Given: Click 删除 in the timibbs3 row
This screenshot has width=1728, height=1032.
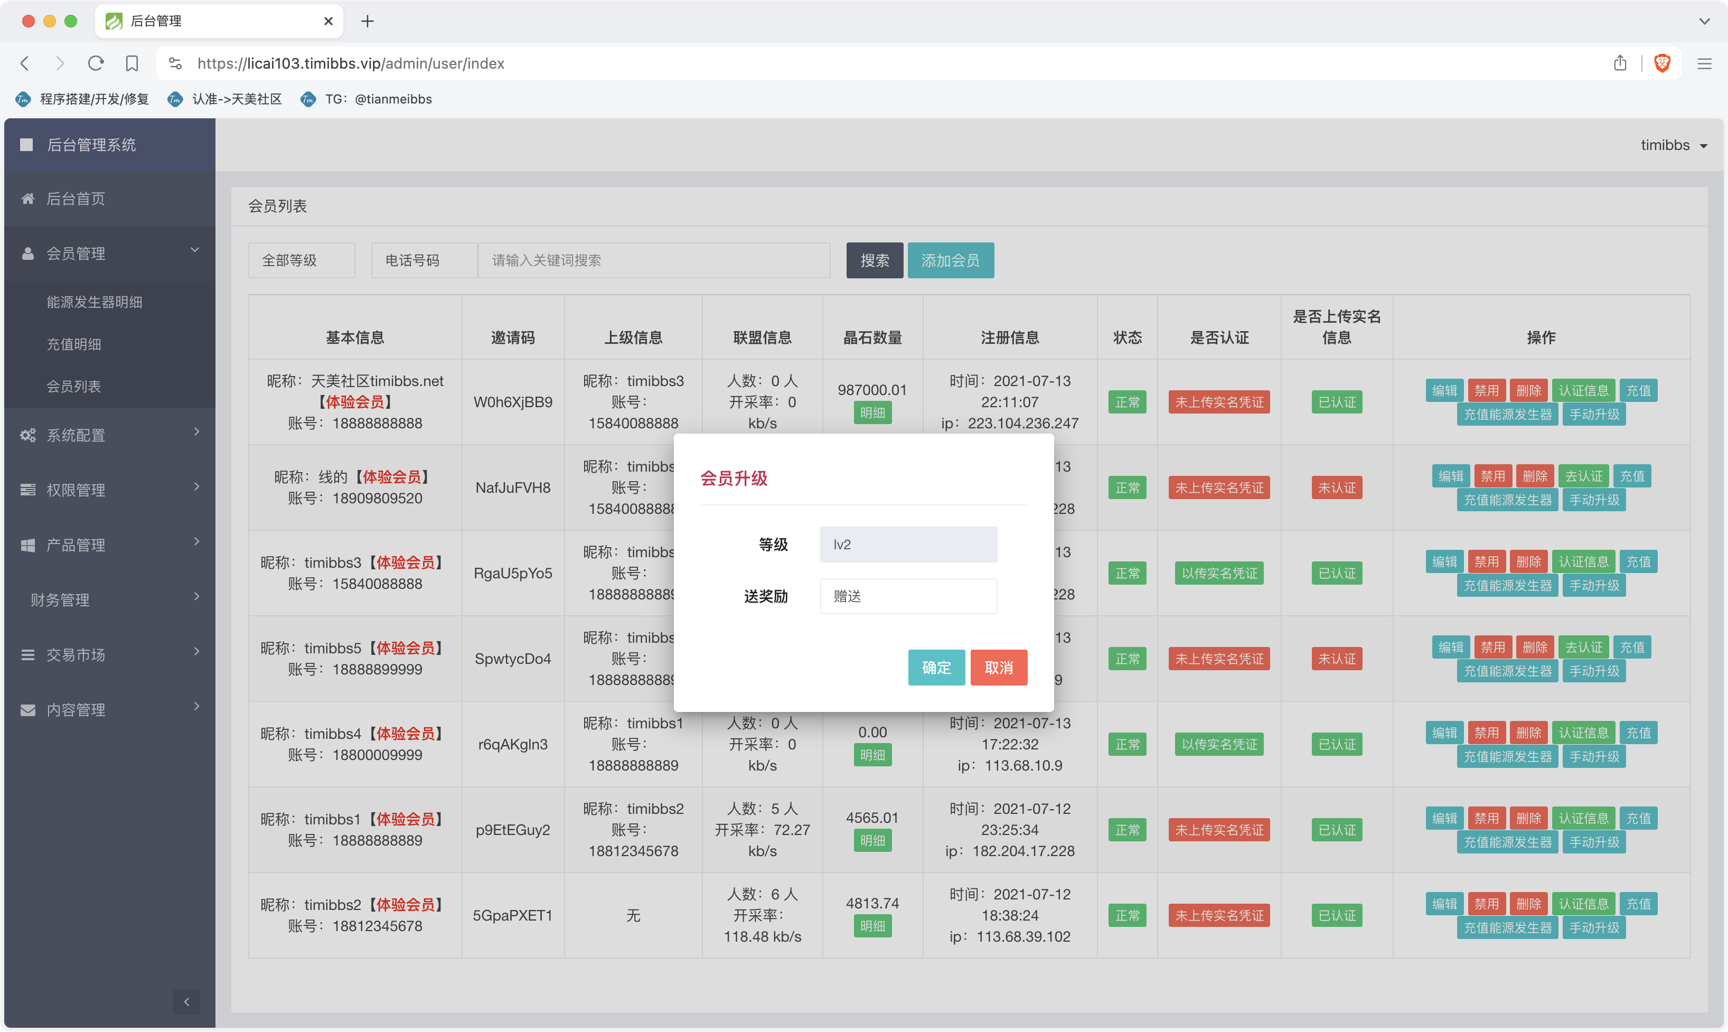Looking at the screenshot, I should [x=1528, y=562].
